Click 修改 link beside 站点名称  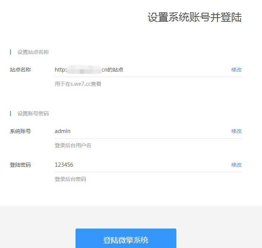pos(236,70)
